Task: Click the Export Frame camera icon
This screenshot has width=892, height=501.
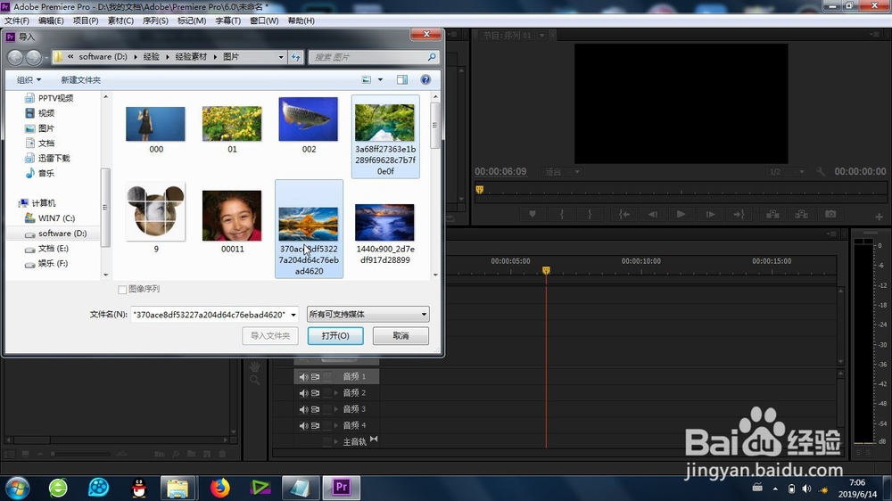Action: tap(830, 214)
